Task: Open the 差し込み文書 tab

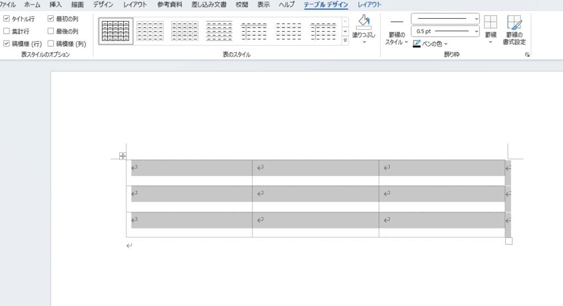Action: (x=209, y=4)
